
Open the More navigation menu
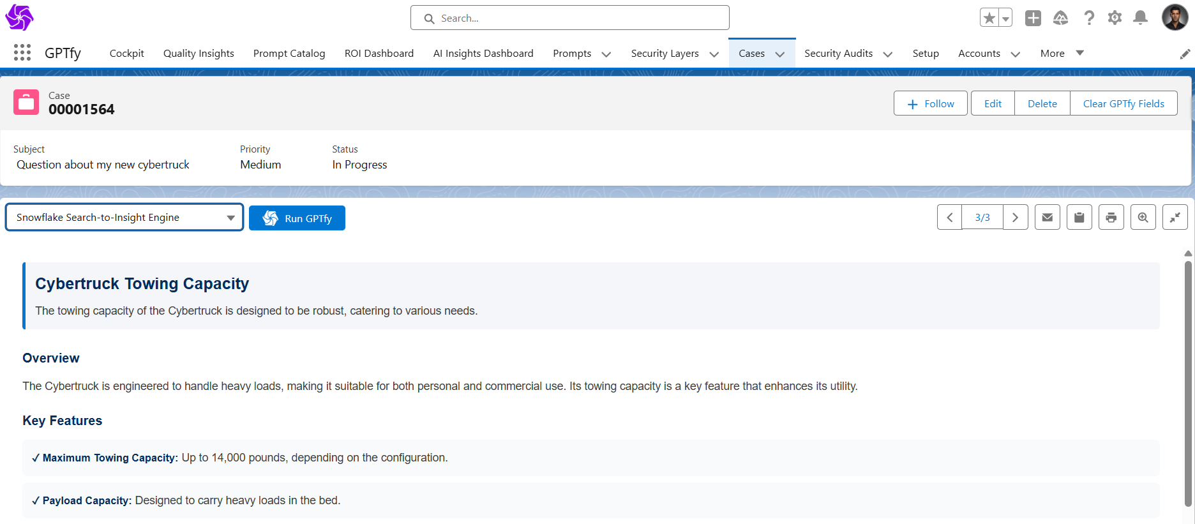pos(1062,54)
